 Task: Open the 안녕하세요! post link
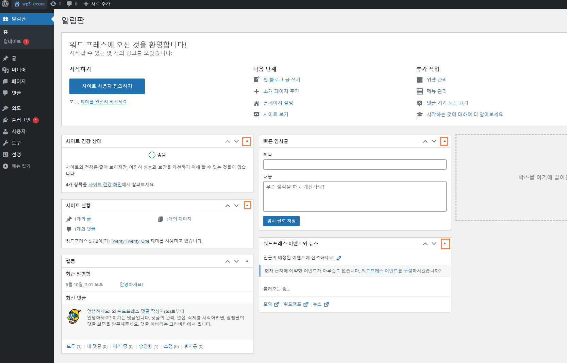pyautogui.click(x=131, y=284)
